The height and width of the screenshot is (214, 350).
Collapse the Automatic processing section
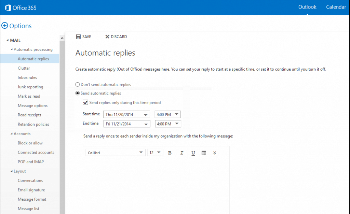[x=11, y=49]
